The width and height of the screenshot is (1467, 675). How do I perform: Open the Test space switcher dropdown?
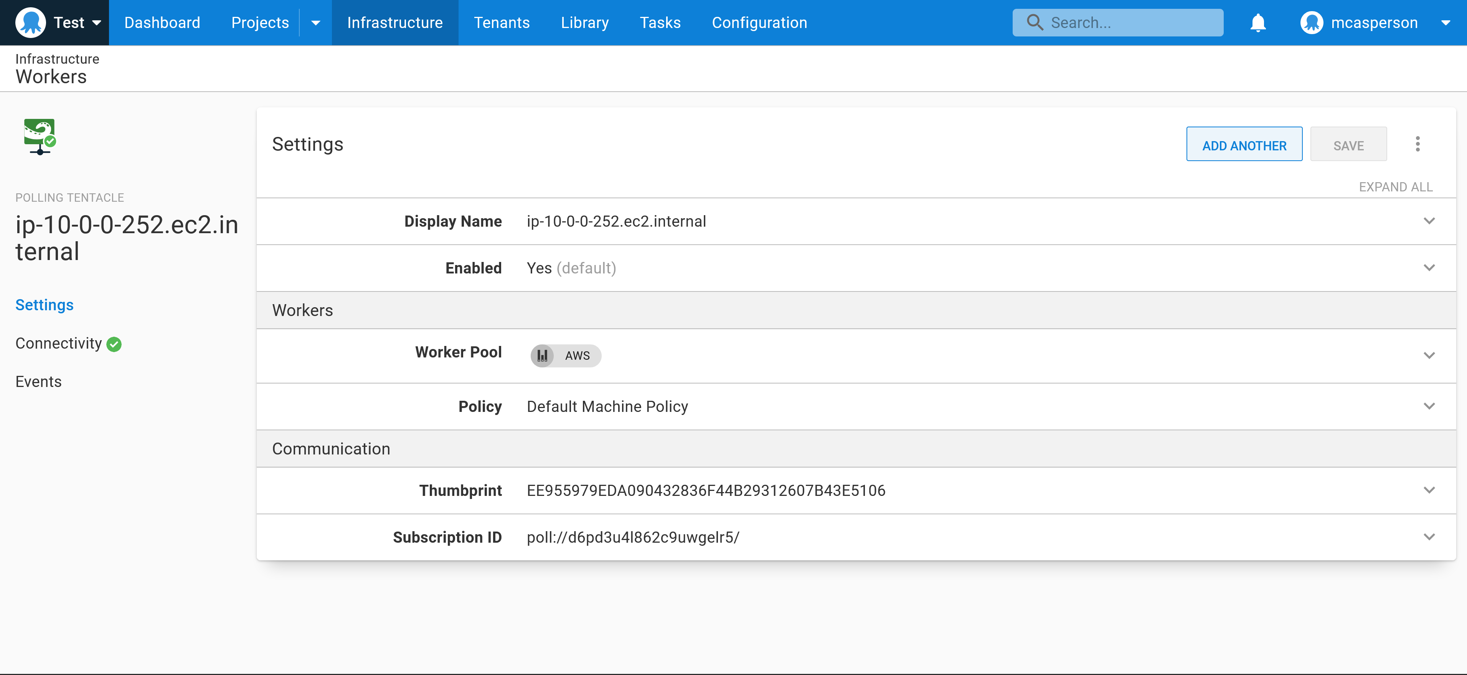click(x=96, y=23)
